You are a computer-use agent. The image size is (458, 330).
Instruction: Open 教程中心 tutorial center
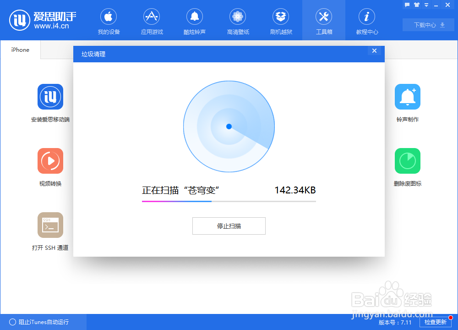click(367, 20)
